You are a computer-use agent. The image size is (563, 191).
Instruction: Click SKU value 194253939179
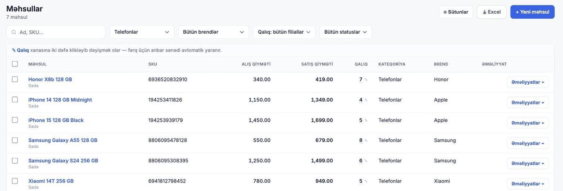tap(166, 120)
